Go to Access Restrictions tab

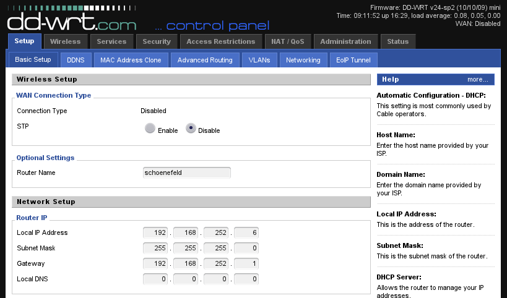[x=220, y=41]
